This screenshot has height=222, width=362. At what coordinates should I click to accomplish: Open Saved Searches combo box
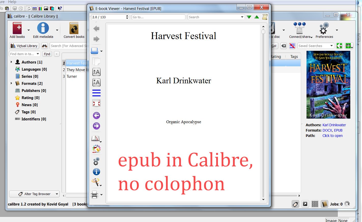coord(316,46)
